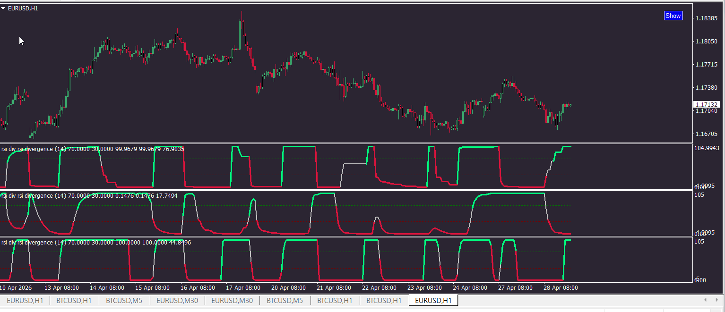Viewport: 725px width, 312px height.
Task: Click the 10 Apr 2026 date label
Action: (16, 287)
